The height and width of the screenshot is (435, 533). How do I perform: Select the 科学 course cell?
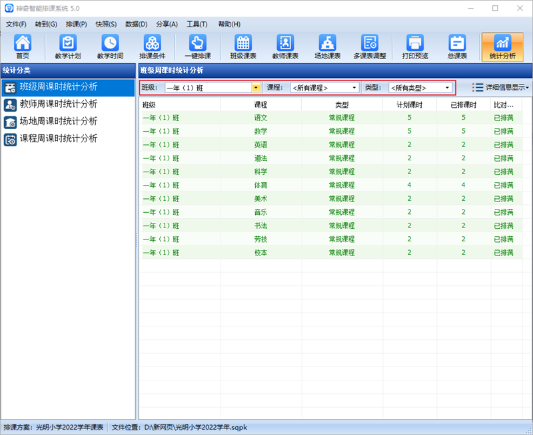pos(261,172)
